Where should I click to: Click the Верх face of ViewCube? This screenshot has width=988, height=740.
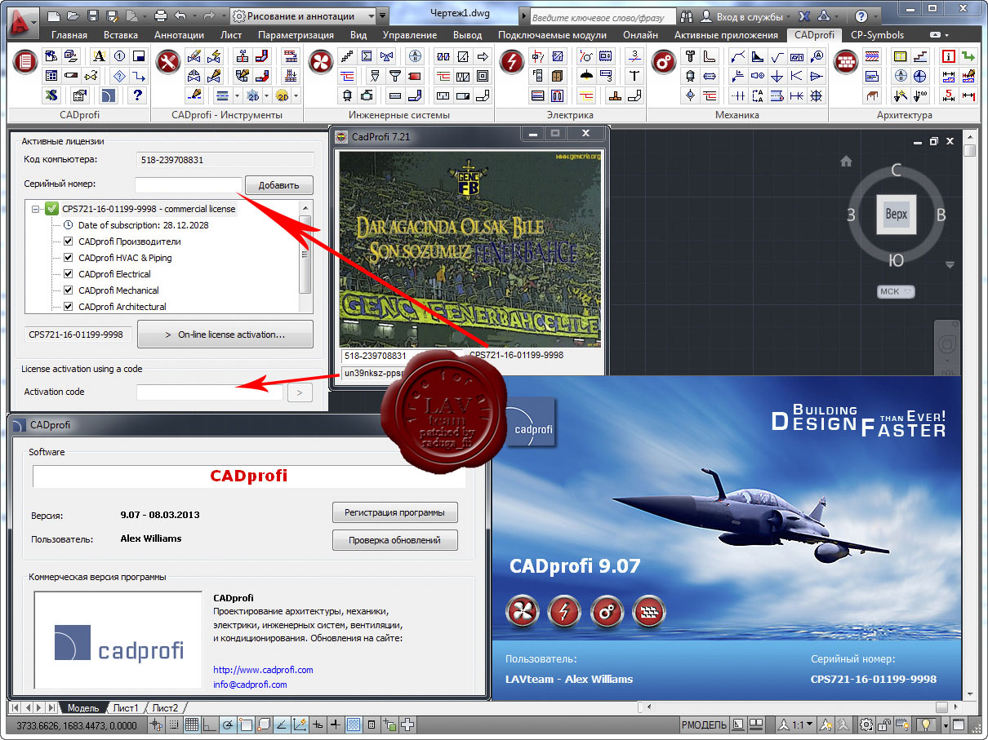pyautogui.click(x=897, y=215)
